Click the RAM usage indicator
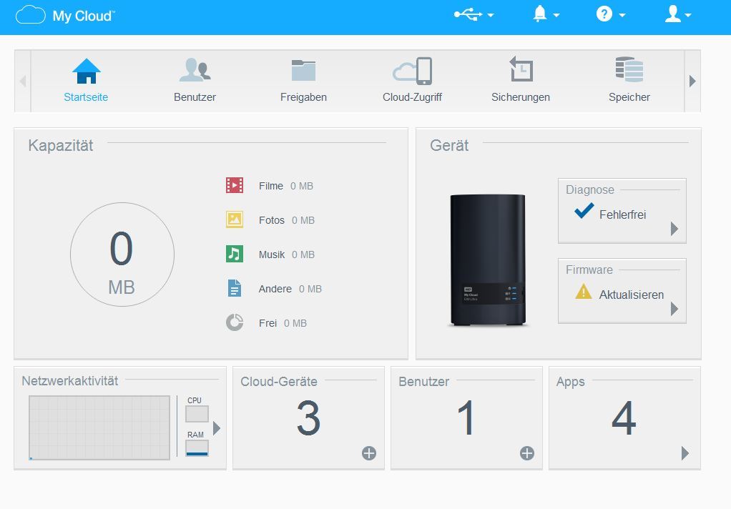731x509 pixels. pos(197,448)
